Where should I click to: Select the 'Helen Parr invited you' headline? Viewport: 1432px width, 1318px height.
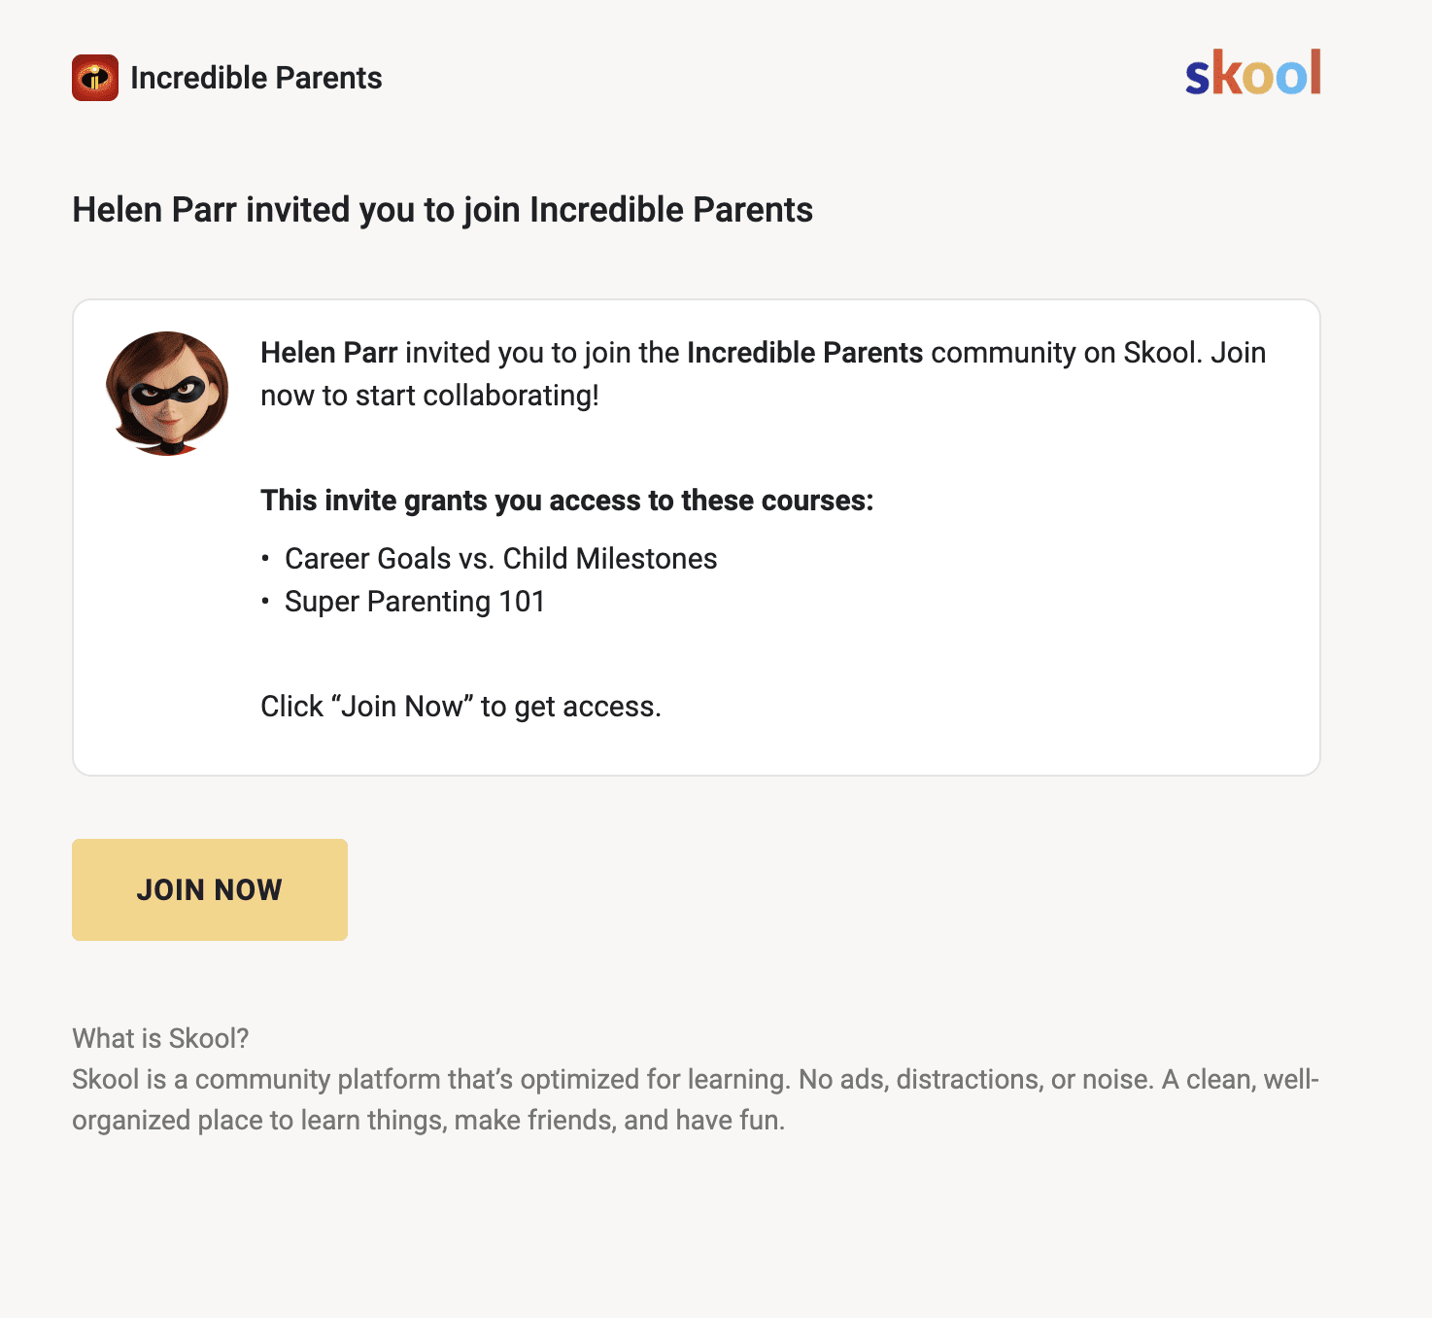[443, 210]
